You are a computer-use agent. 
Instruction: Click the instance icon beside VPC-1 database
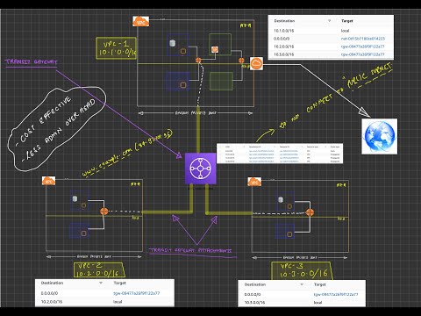coord(183,51)
